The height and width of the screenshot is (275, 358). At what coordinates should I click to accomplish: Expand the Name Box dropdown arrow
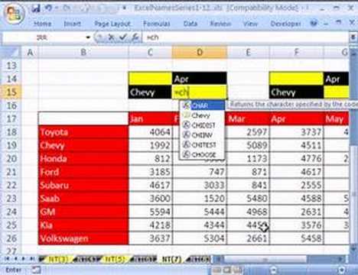[x=88, y=37]
